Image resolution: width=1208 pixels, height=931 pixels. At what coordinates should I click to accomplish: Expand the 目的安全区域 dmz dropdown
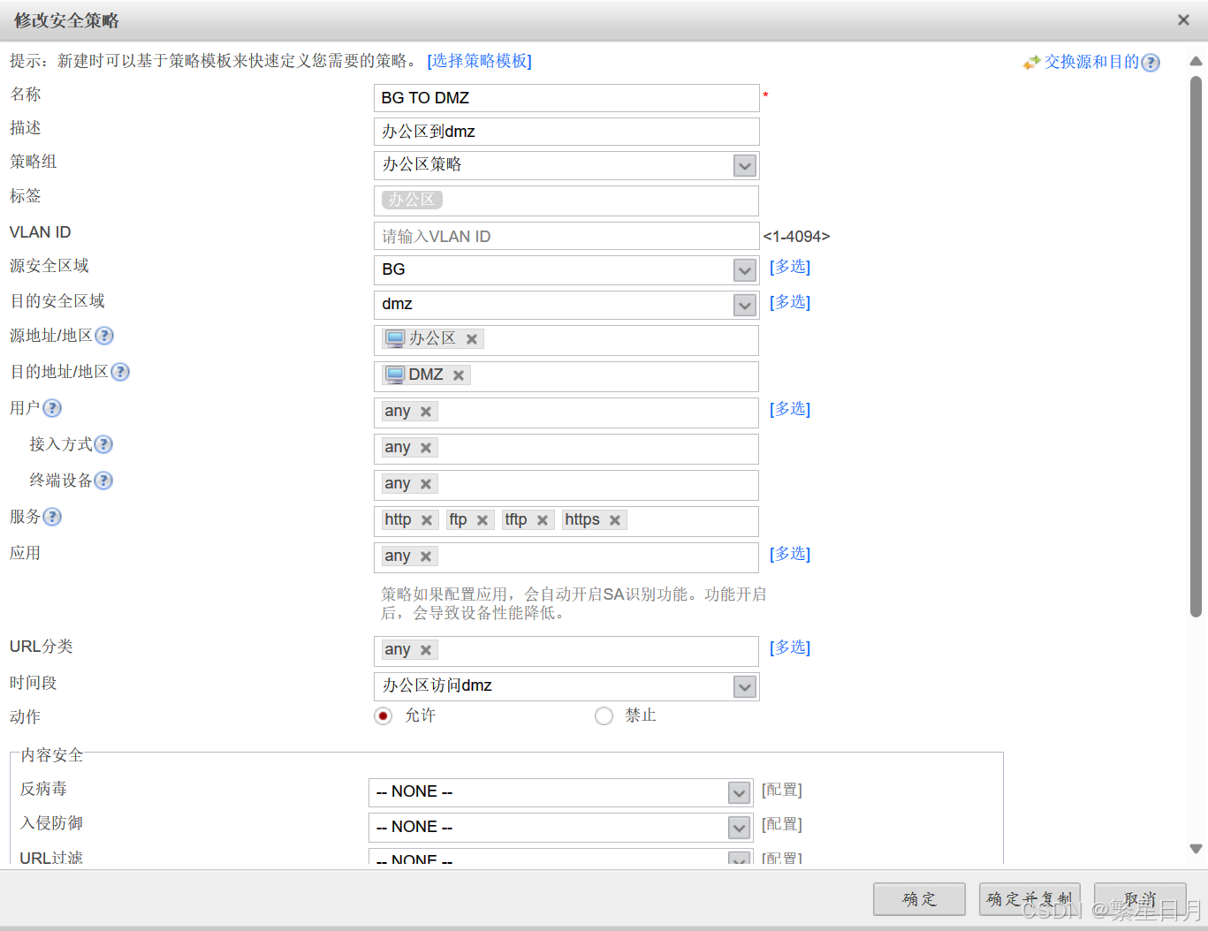[x=745, y=306]
